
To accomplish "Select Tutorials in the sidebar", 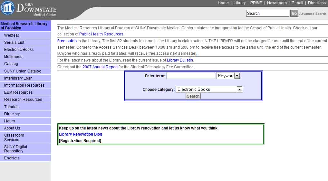I will 25,107.
